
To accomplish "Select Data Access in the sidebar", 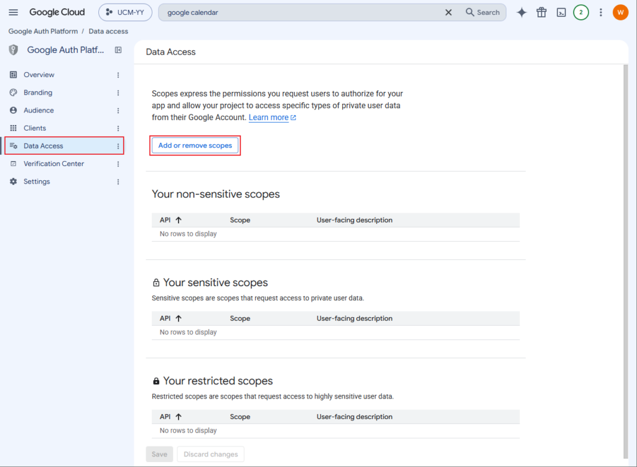I will click(43, 146).
